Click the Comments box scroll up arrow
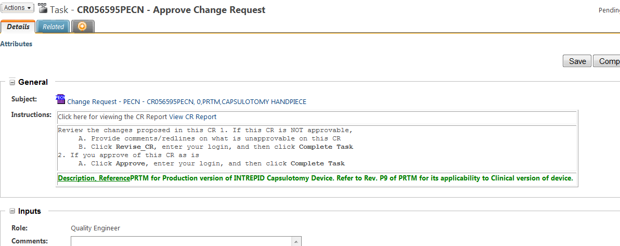The width and height of the screenshot is (620, 246). tap(296, 241)
